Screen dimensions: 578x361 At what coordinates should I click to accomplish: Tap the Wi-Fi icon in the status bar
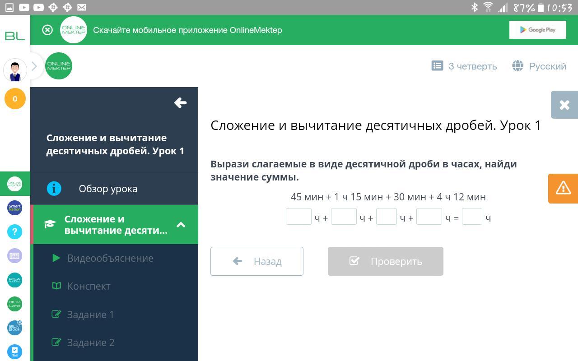pyautogui.click(x=488, y=7)
